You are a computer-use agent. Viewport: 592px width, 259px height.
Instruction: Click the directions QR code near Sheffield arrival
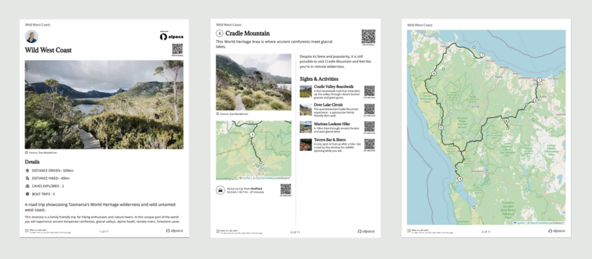[285, 189]
